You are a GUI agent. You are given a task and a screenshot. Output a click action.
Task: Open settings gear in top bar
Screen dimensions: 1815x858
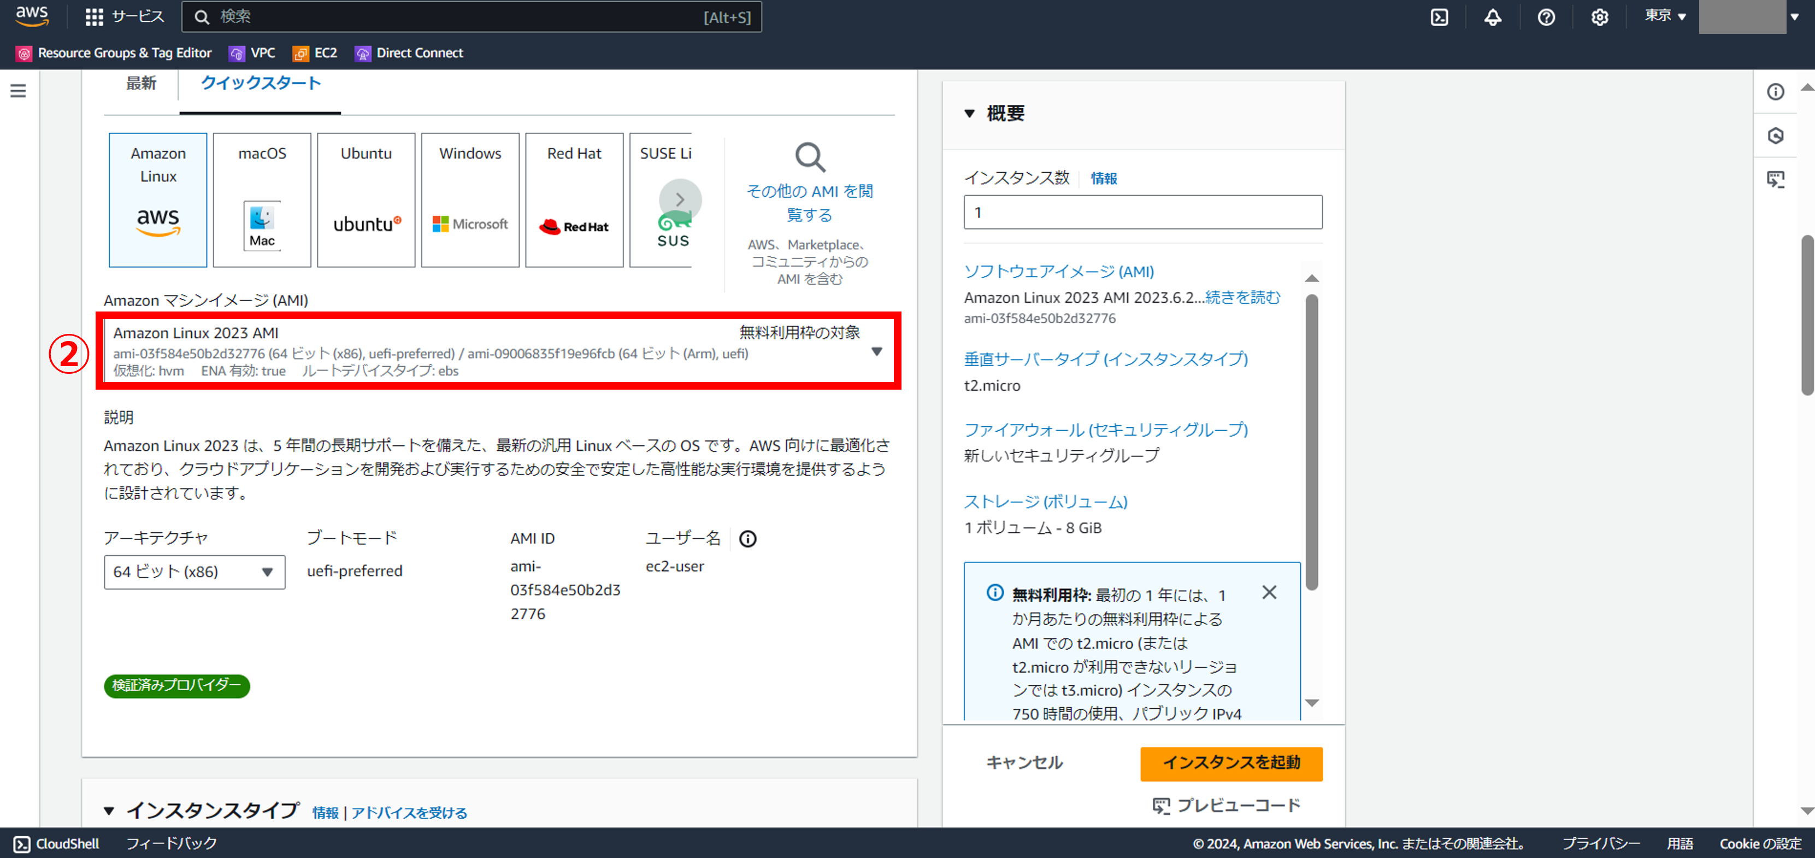pos(1599,17)
